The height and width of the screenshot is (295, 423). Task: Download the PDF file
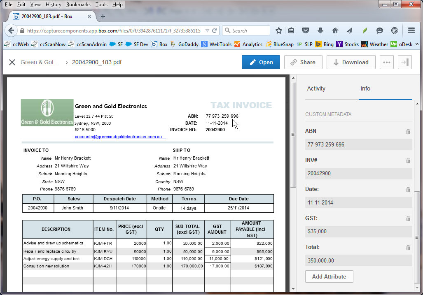[x=351, y=62]
